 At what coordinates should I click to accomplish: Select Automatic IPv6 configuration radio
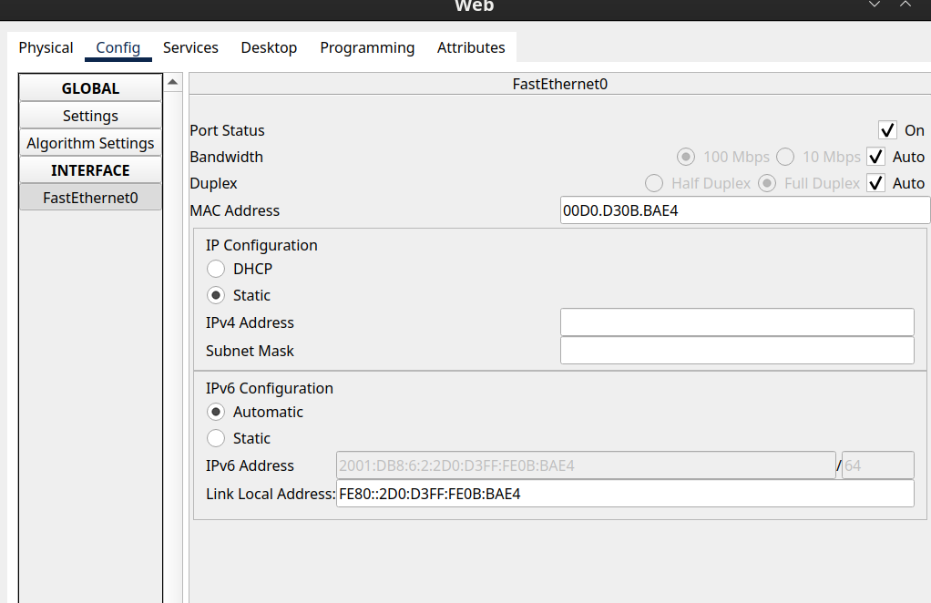point(216,412)
